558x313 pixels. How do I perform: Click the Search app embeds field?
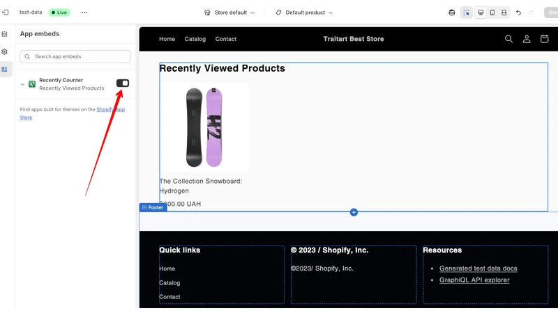click(75, 56)
